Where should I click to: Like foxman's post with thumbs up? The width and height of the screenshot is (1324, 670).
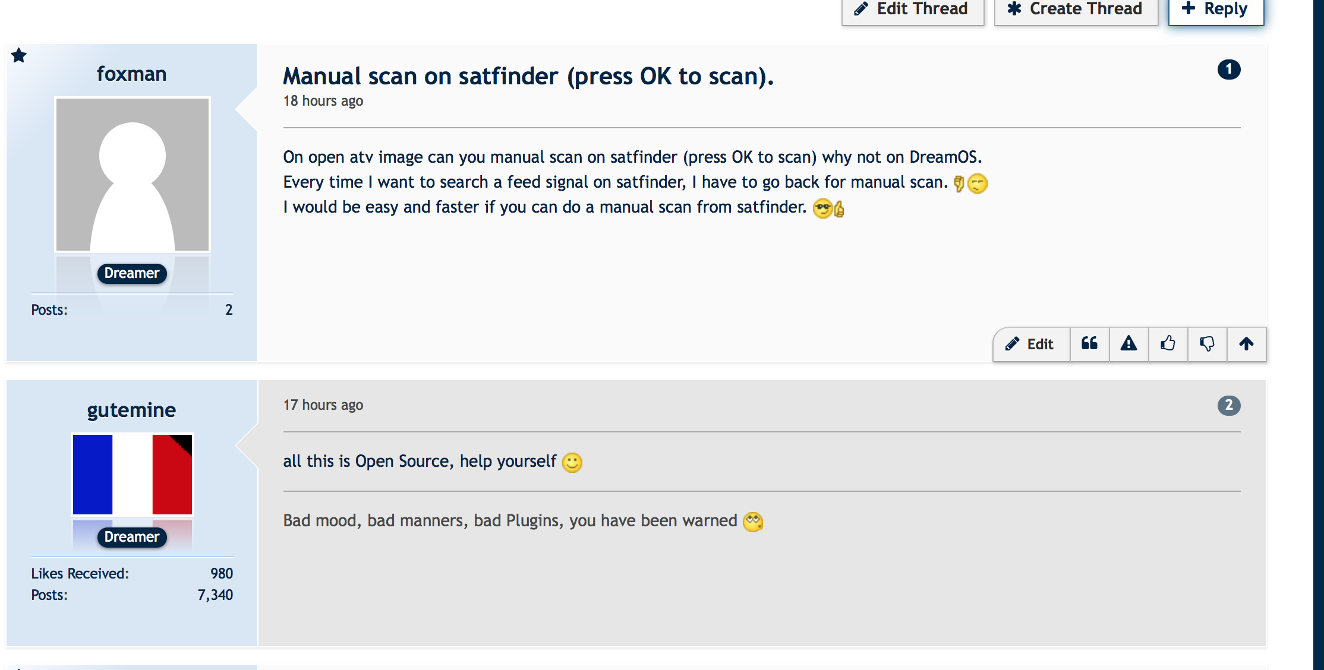point(1168,344)
